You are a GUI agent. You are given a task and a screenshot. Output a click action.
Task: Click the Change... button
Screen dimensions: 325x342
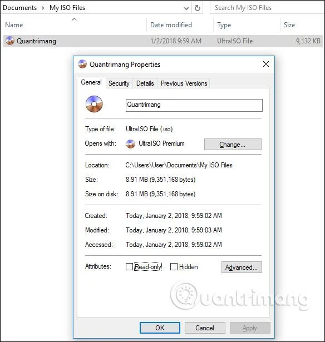click(x=233, y=145)
